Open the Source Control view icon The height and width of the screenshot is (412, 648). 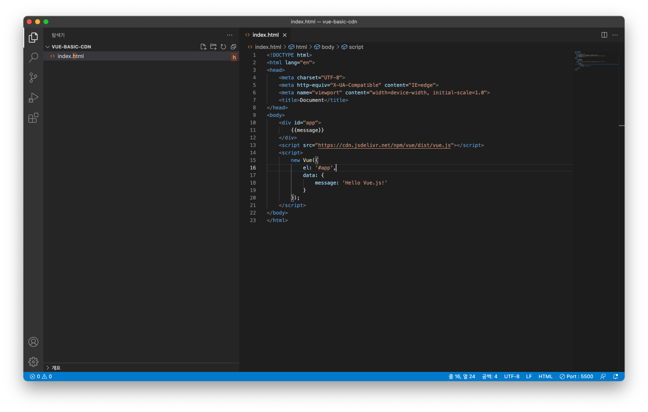[33, 77]
